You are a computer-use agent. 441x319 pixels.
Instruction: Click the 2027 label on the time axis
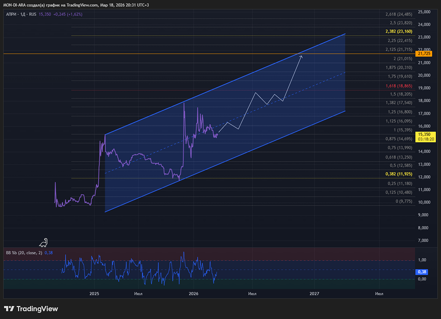pyautogui.click(x=314, y=294)
